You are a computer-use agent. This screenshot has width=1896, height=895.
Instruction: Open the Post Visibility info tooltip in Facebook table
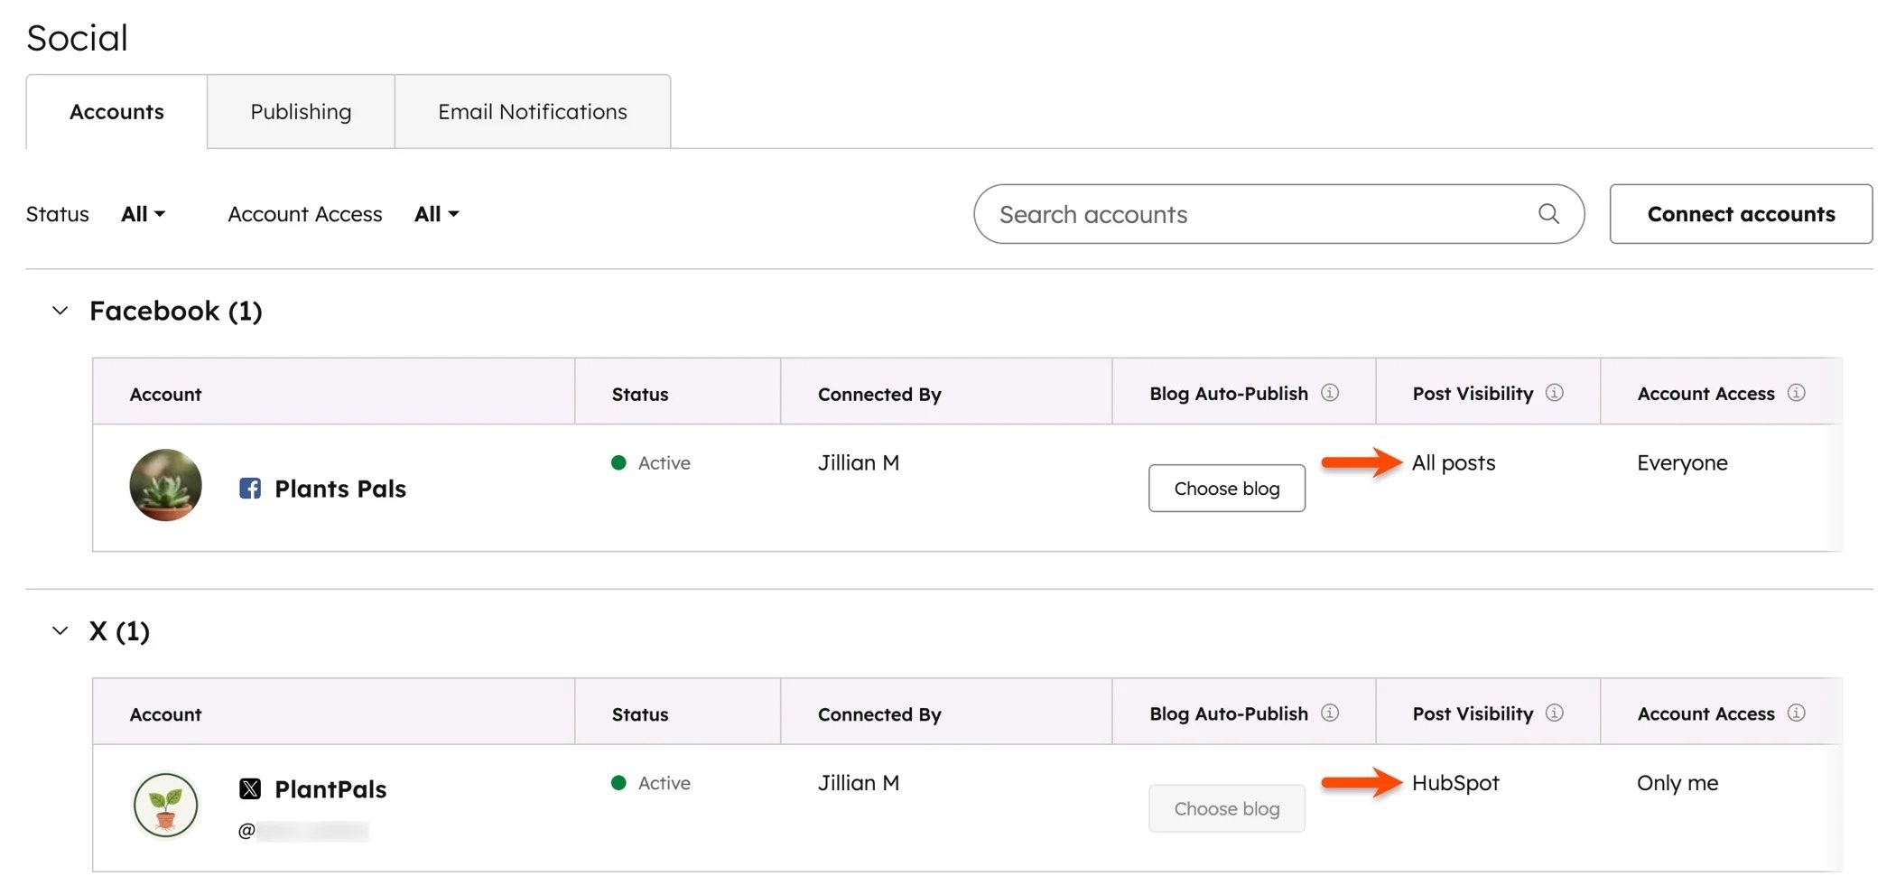click(1554, 393)
